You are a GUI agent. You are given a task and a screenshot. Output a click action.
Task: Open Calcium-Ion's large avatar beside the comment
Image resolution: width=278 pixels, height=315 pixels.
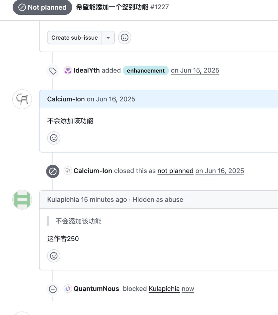point(22,99)
